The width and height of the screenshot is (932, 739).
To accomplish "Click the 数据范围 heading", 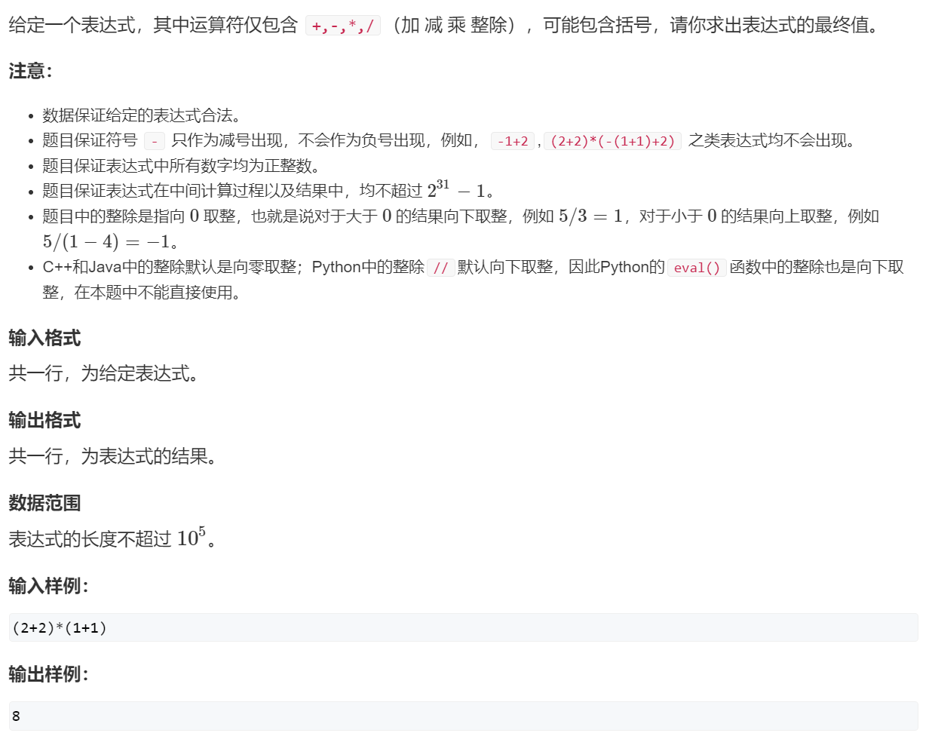I will pos(44,503).
